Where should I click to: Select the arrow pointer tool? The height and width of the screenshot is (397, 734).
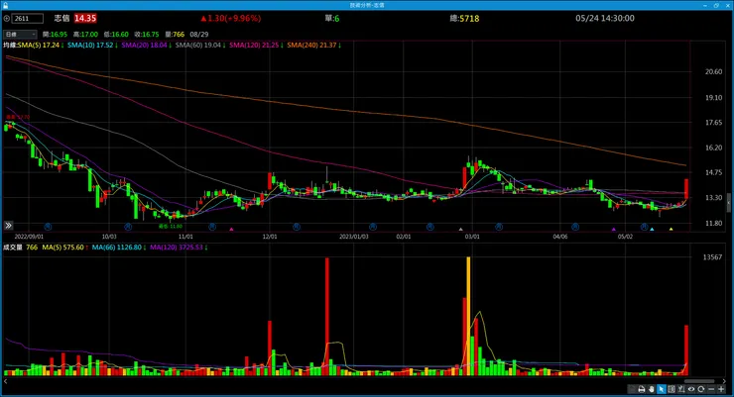click(x=661, y=389)
